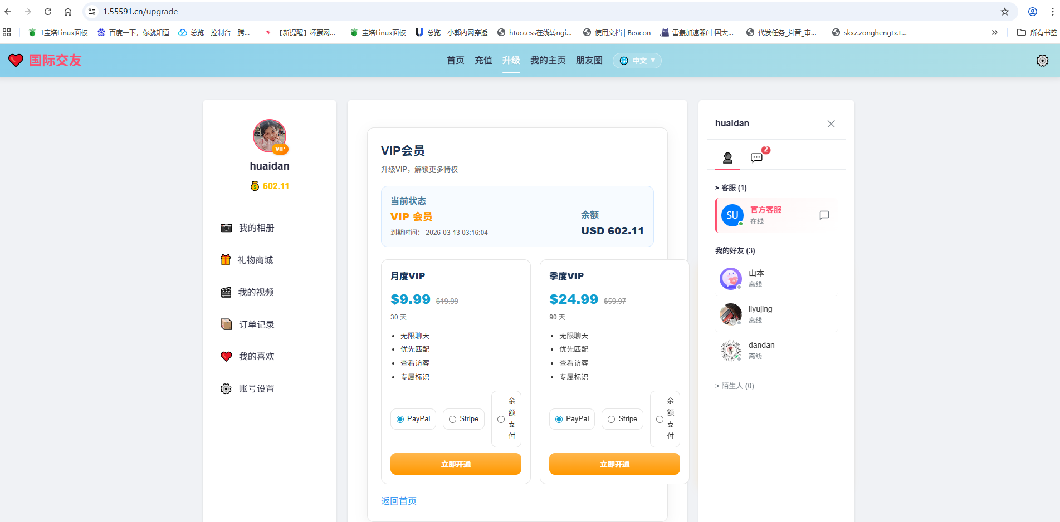The height and width of the screenshot is (522, 1060).
Task: Bookmark this page with star icon
Action: (x=1004, y=12)
